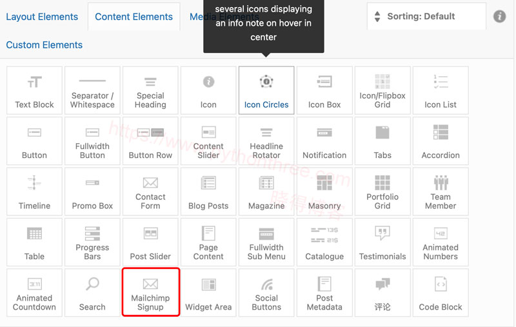Open the Content Elements tab
The image size is (516, 327).
(134, 17)
